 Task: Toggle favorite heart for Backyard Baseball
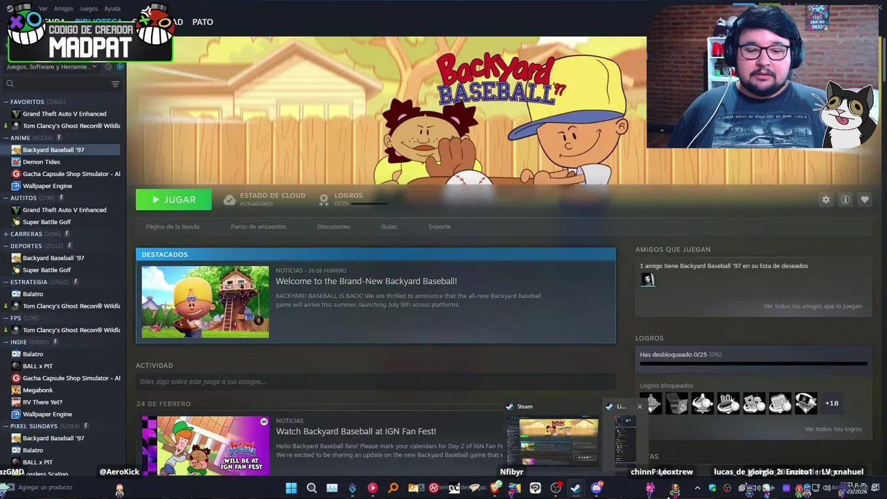tap(864, 200)
